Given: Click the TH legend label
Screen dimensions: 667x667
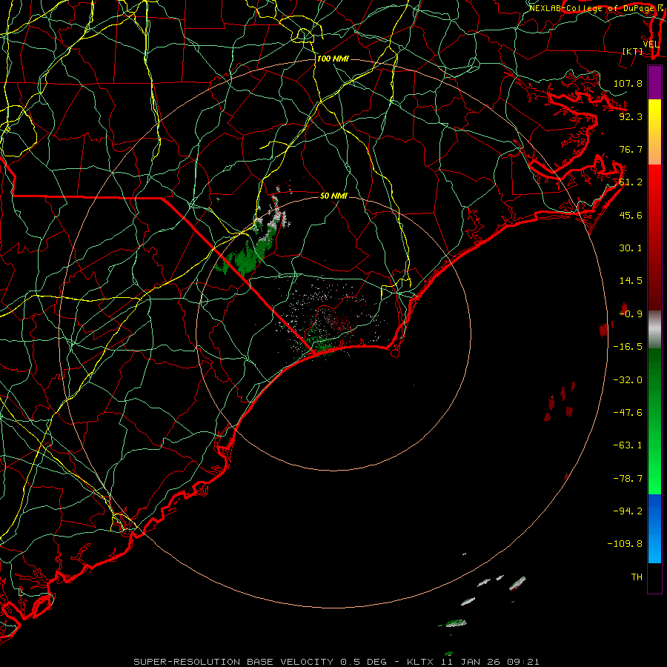Looking at the screenshot, I should tap(637, 577).
